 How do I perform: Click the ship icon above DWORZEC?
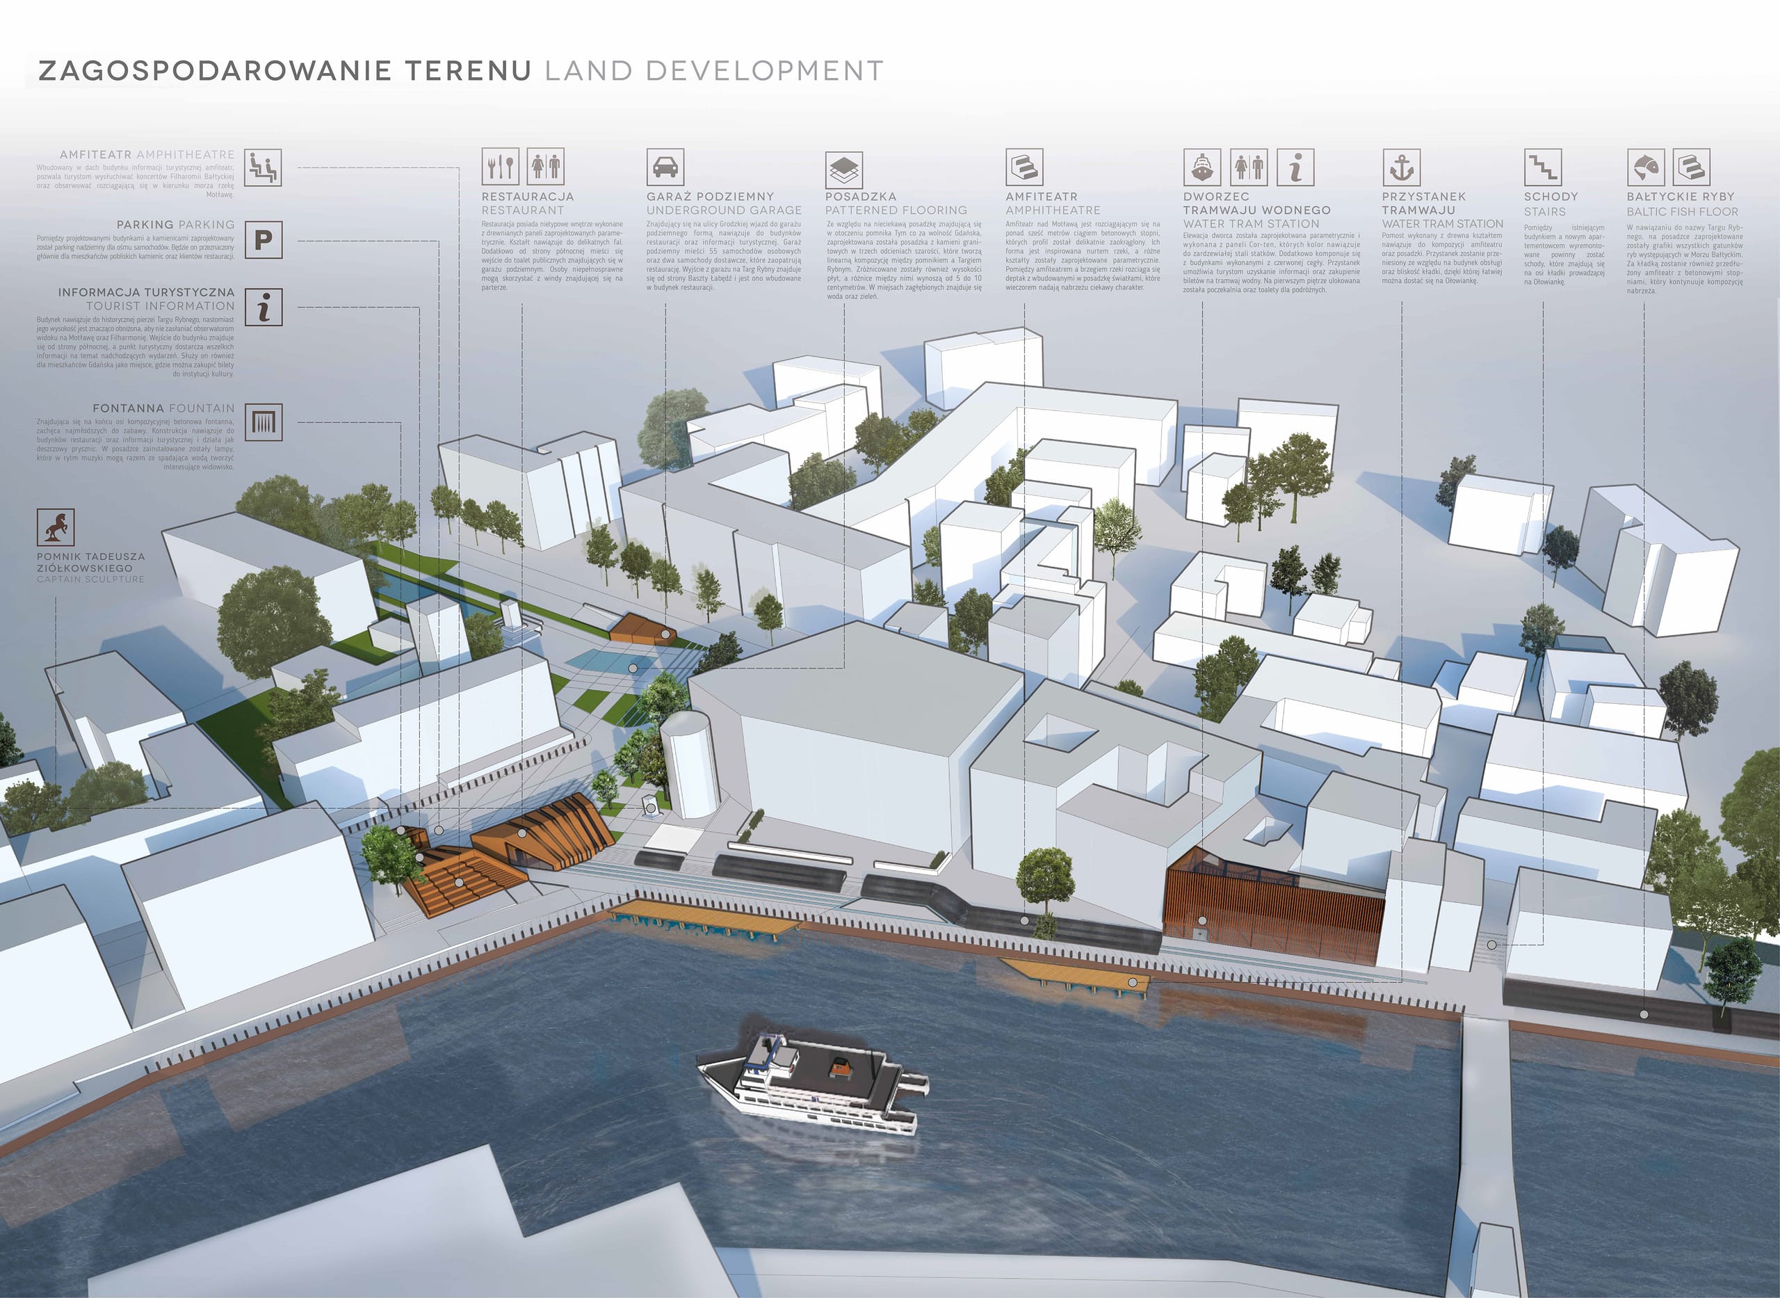(x=1202, y=168)
